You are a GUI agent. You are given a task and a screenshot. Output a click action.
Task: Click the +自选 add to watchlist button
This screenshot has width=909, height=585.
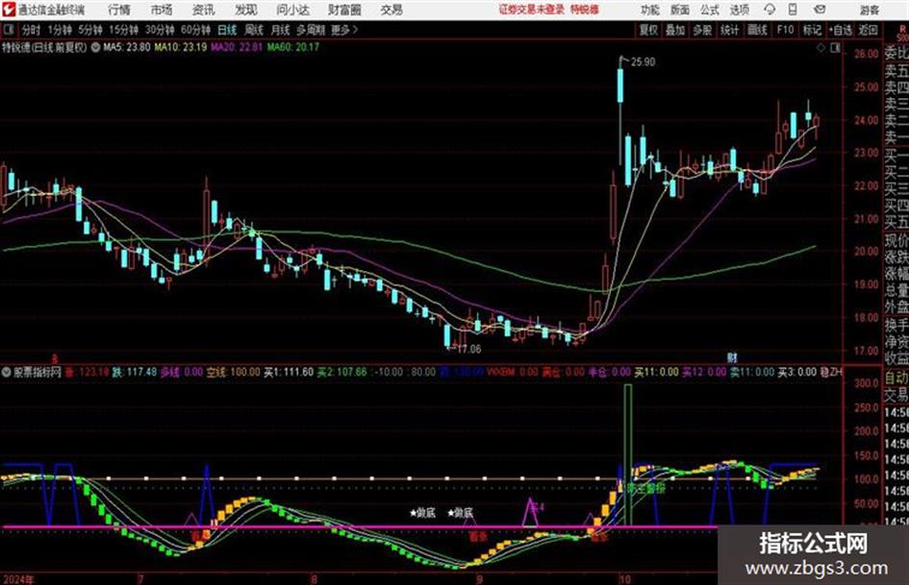click(841, 30)
